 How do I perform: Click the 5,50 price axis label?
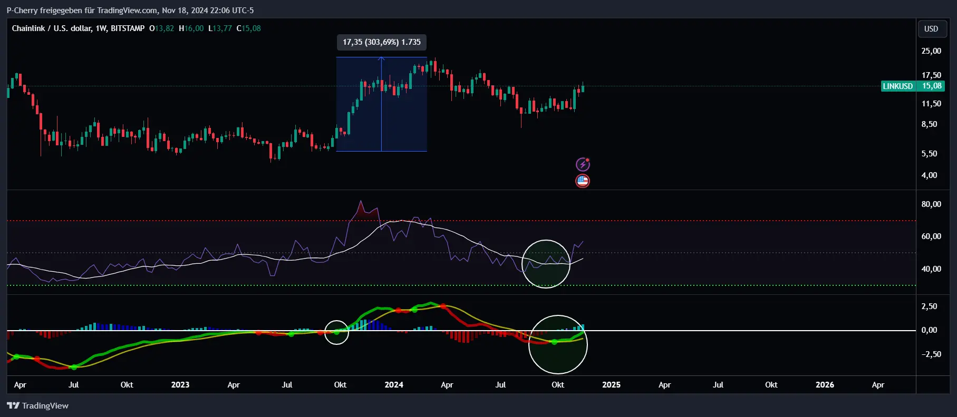click(x=929, y=154)
